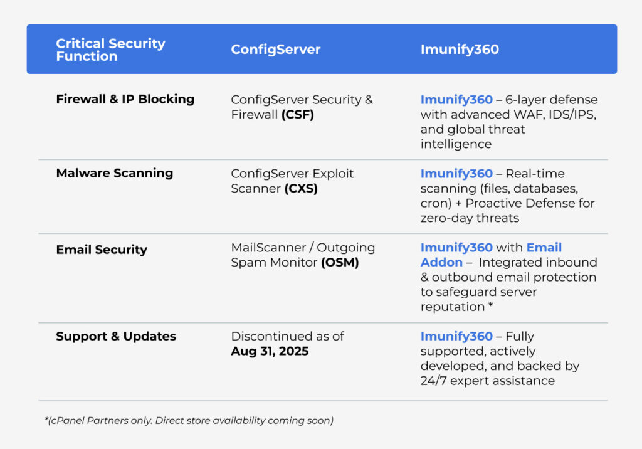
Task: Open the Imunify360 link in Malware Scanning row
Action: [x=456, y=174]
